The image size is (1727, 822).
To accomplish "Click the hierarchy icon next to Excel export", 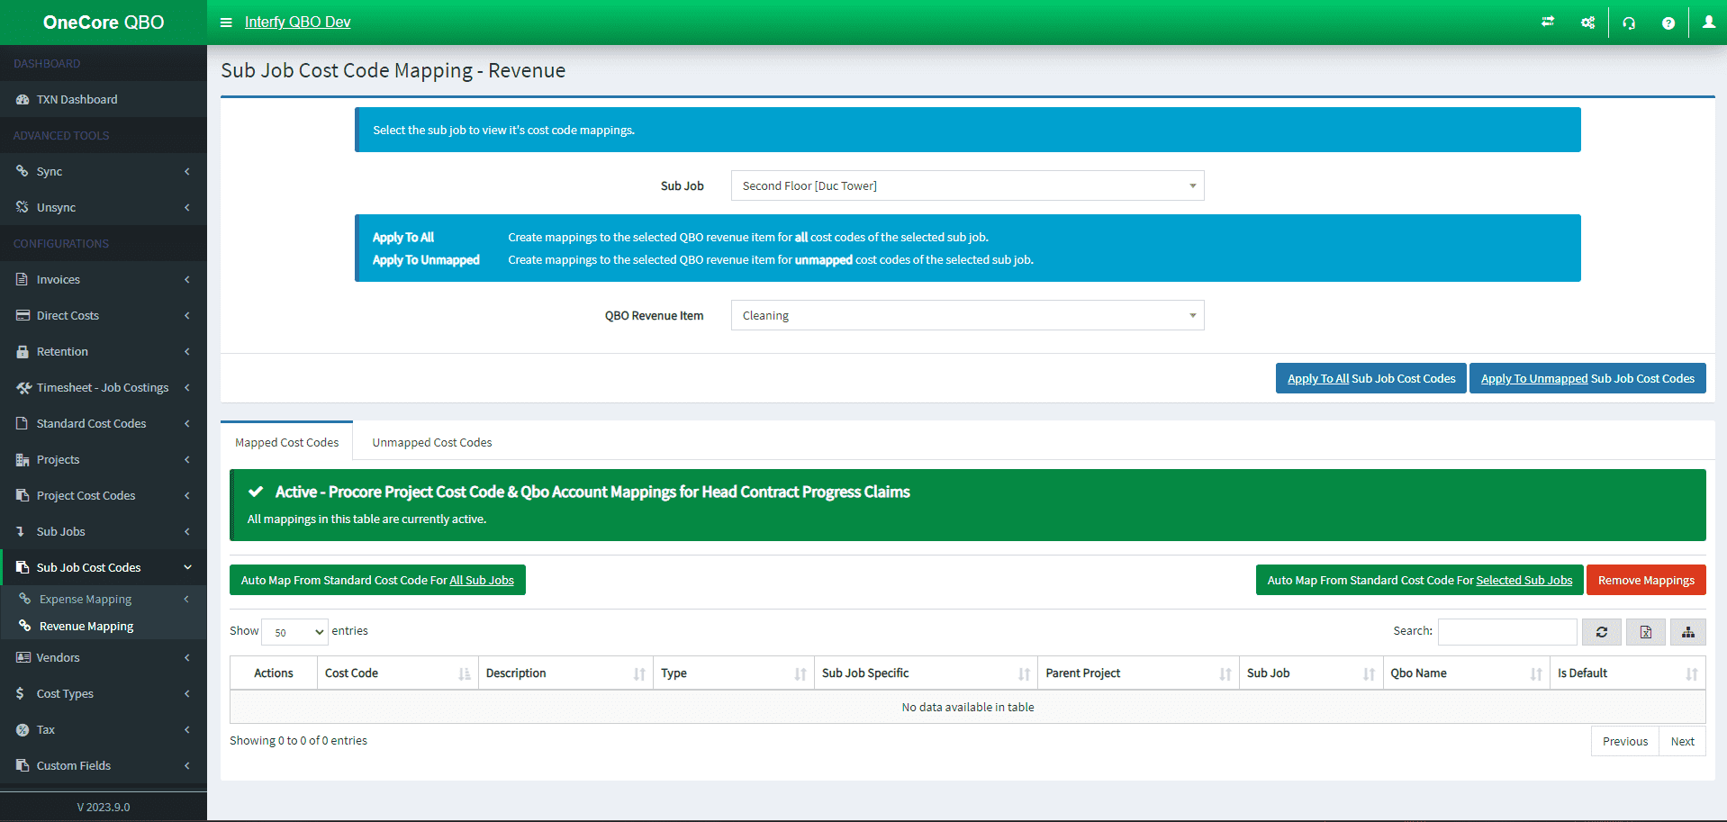I will tap(1687, 631).
